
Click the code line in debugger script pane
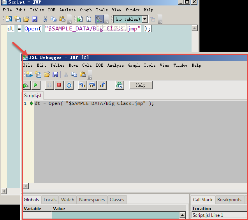(94, 103)
